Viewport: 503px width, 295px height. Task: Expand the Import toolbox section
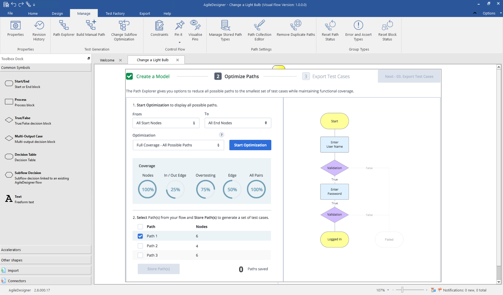pyautogui.click(x=46, y=270)
